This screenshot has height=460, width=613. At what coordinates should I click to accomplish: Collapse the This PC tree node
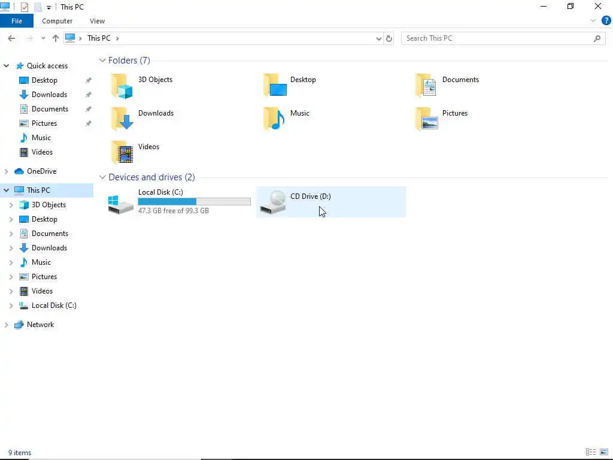6,190
